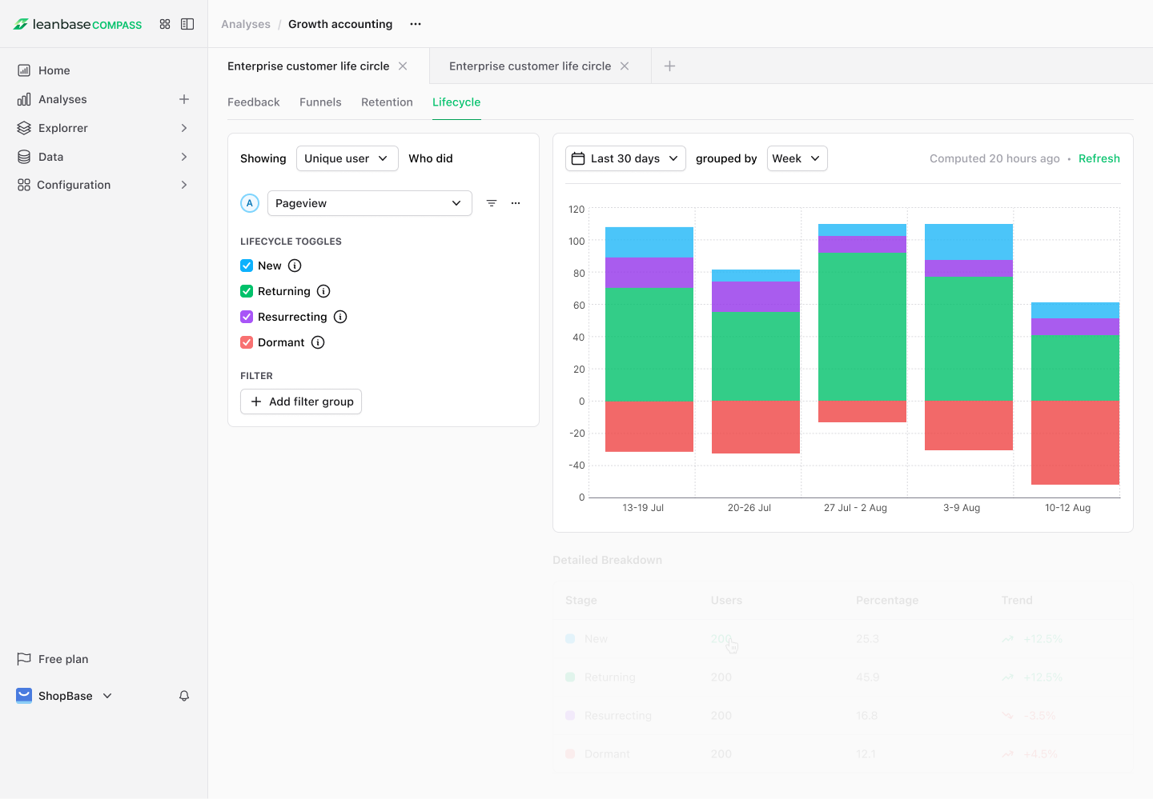Open the more options ellipsis beside Growth accounting

click(x=416, y=24)
